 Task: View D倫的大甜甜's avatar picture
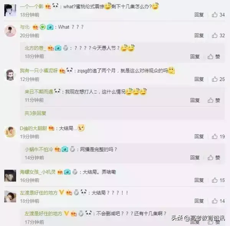click(x=10, y=132)
